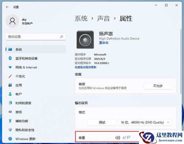
Task: Open 时间和语言 settings
Action: tap(36, 103)
